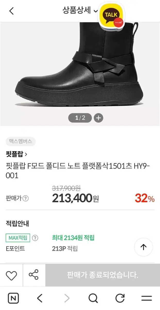Open the browser hamburger menu

[147, 298]
